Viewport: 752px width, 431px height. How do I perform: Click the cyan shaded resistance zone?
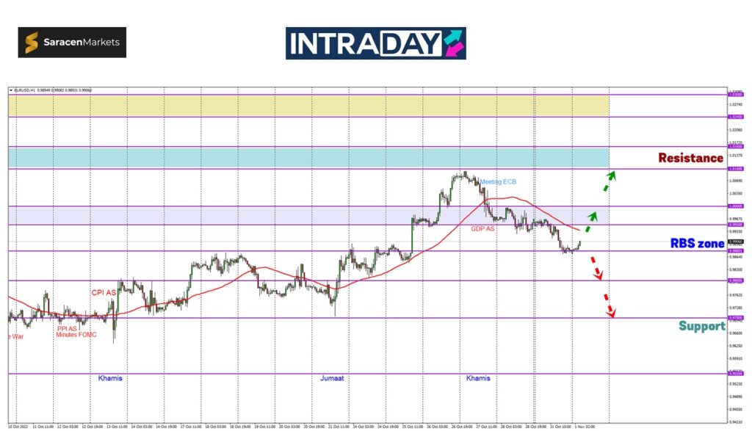click(308, 157)
